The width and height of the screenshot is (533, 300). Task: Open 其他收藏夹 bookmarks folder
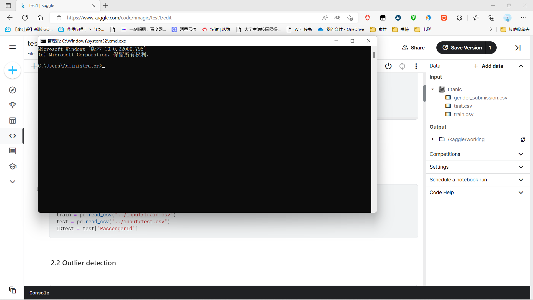click(515, 29)
